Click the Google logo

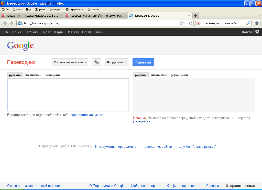(x=20, y=46)
